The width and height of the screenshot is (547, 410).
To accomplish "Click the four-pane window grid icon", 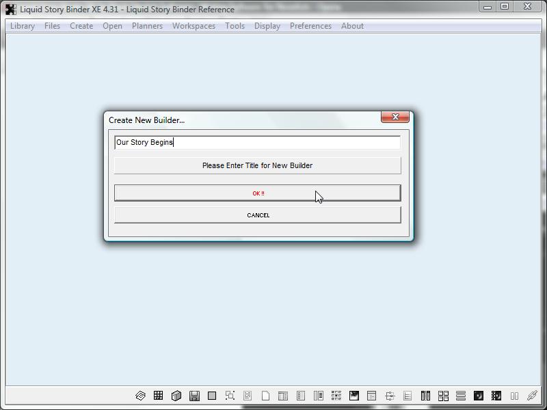I will click(443, 396).
